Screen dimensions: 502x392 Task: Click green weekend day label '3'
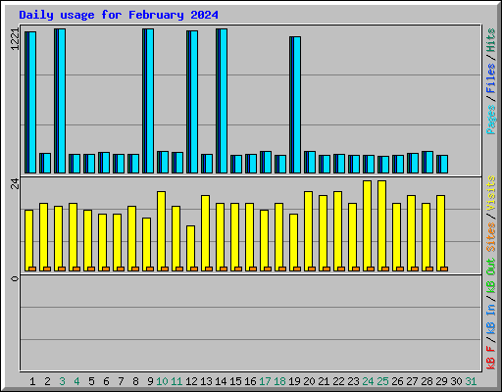pos(62,381)
